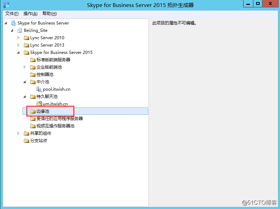Click the topology builder title bar app icon
Screen dimensions: 280x209
6,5
